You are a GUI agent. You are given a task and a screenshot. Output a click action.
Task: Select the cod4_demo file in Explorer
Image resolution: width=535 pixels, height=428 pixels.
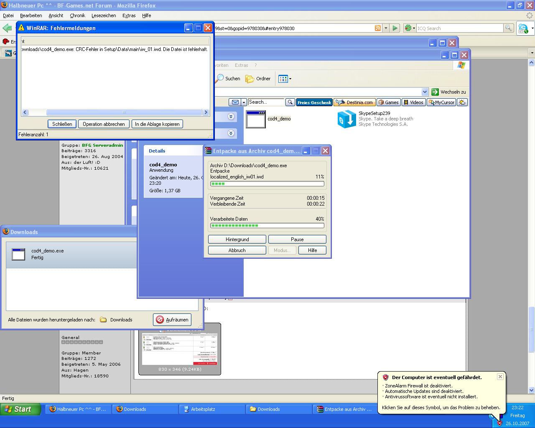[256, 119]
